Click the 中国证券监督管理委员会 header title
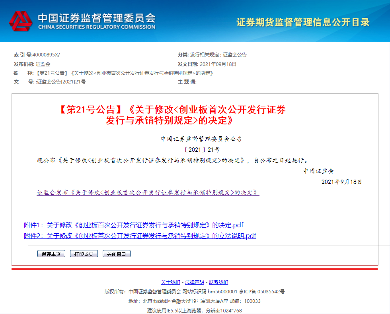Screen dimensions: 390x314 96,18
